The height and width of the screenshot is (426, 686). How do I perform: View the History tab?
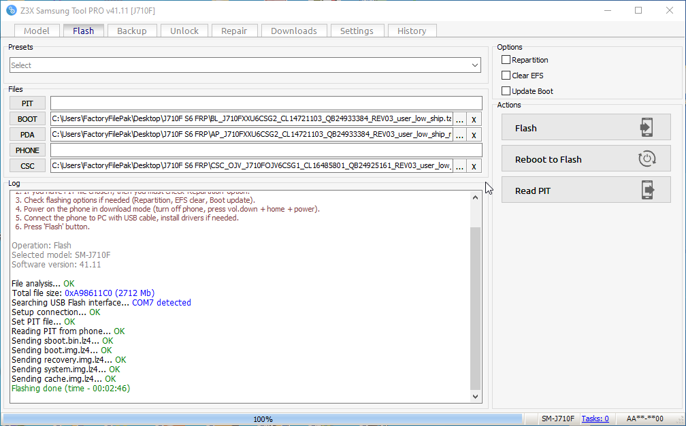tap(412, 31)
